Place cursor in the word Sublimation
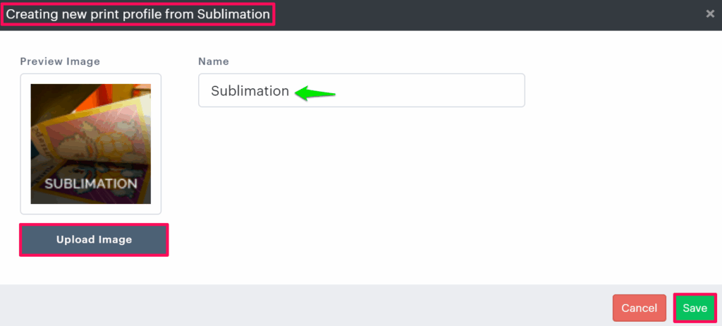The width and height of the screenshot is (722, 326). (250, 91)
